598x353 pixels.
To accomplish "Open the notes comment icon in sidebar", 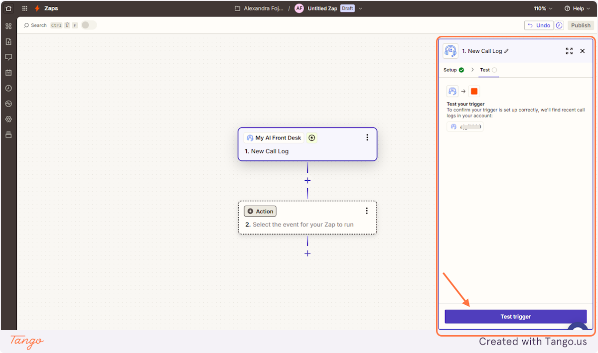I will pyautogui.click(x=8, y=57).
